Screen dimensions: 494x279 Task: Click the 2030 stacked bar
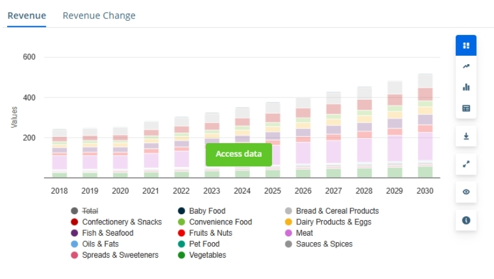coord(425,126)
